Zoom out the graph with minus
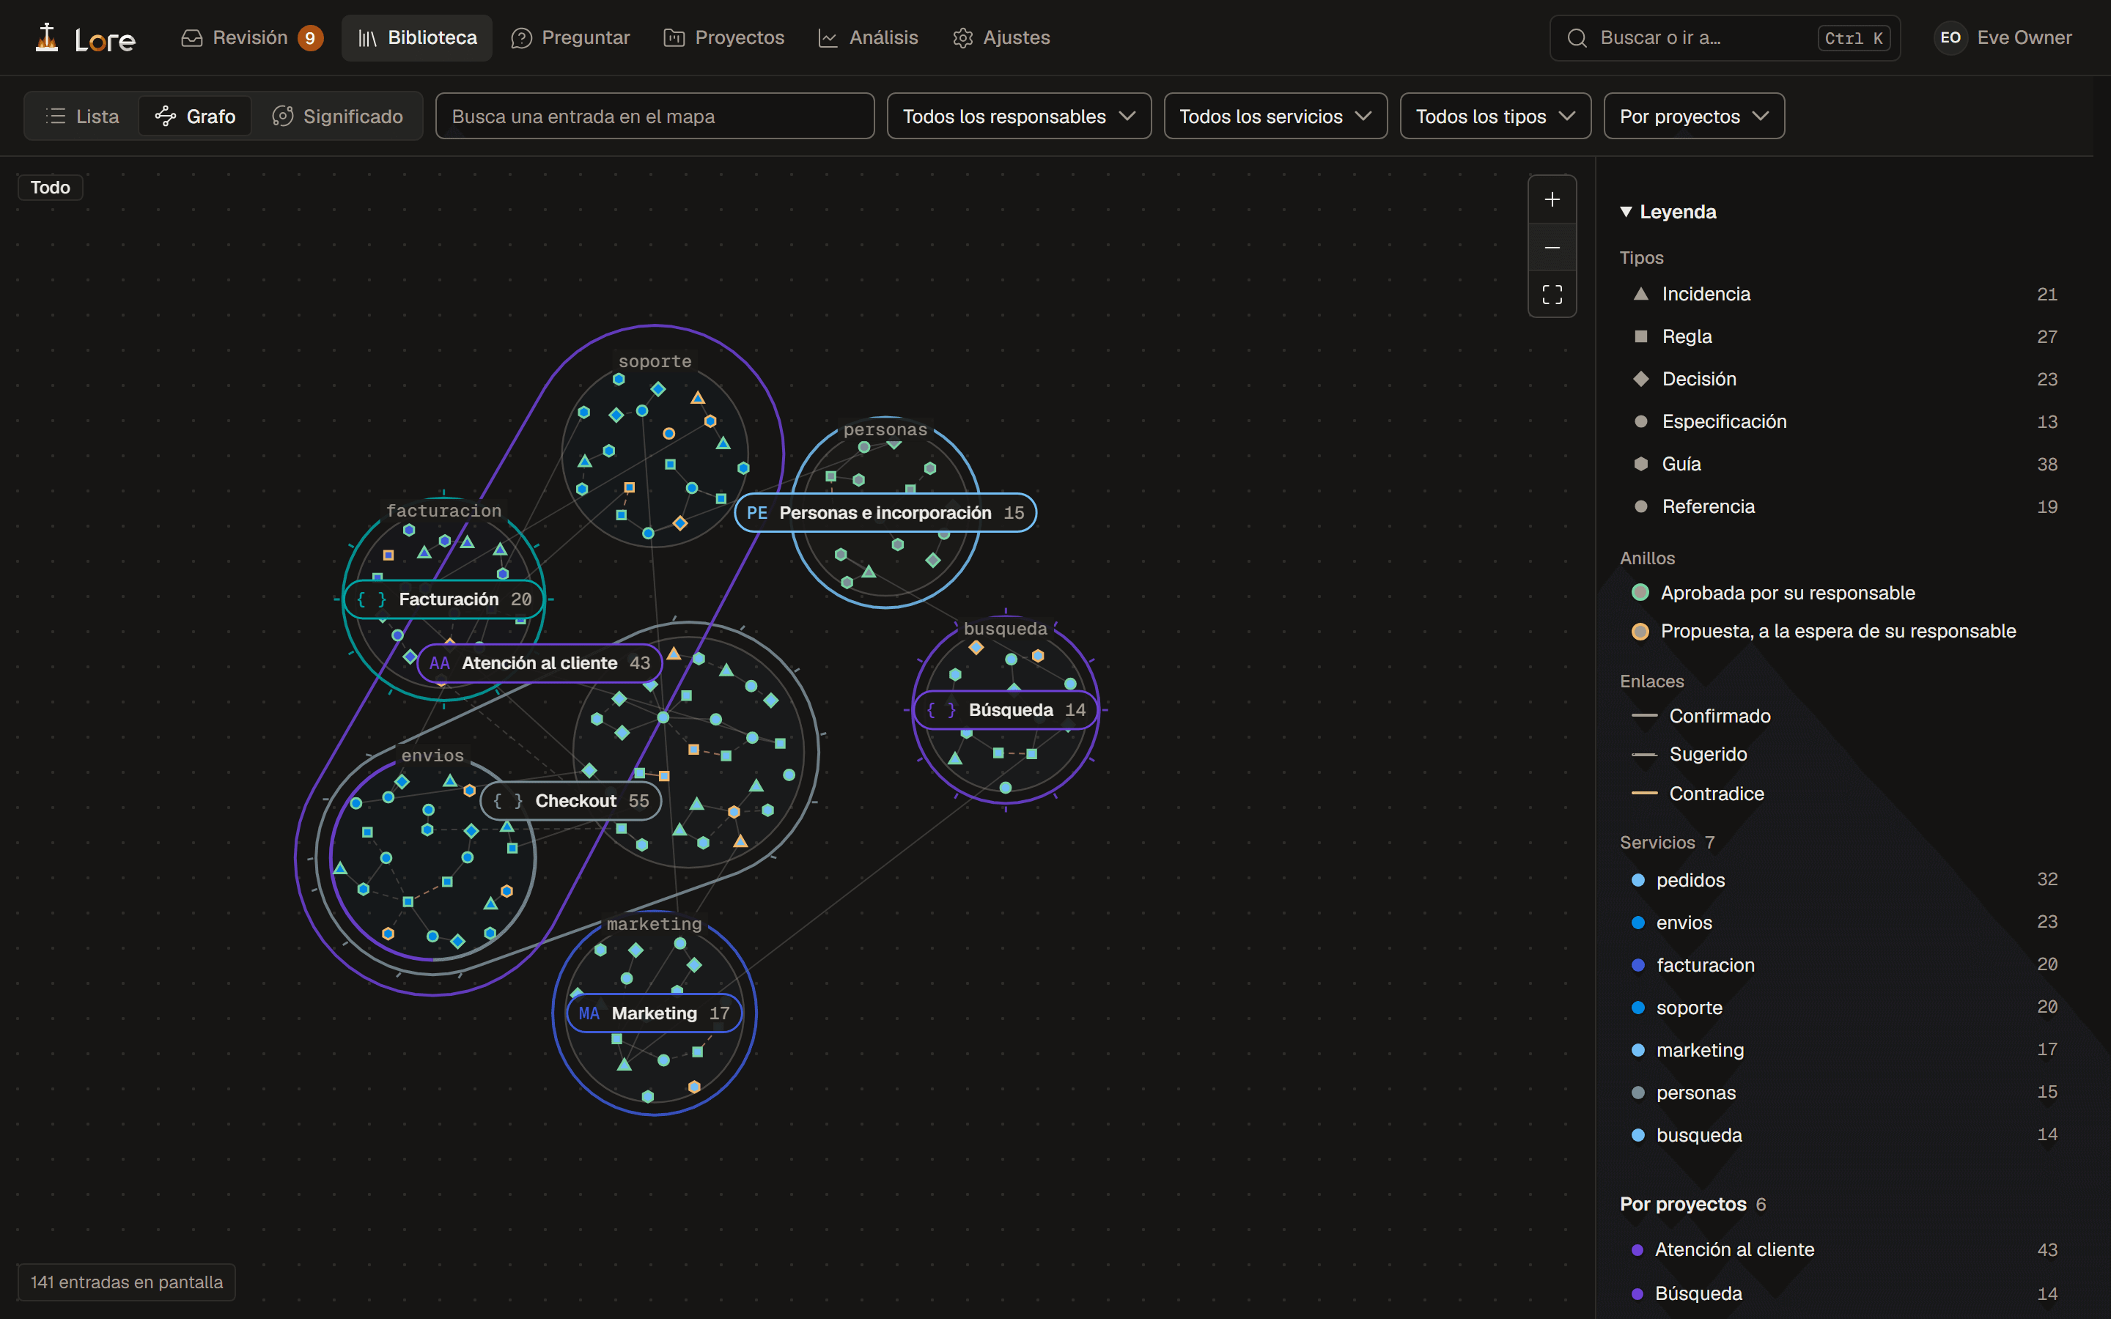Image resolution: width=2111 pixels, height=1319 pixels. [1552, 248]
